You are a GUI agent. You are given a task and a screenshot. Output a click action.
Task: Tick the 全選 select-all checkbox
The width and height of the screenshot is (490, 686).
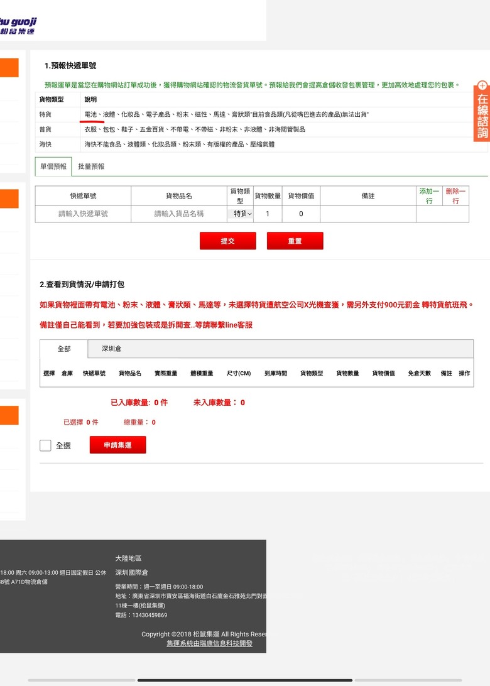(45, 445)
